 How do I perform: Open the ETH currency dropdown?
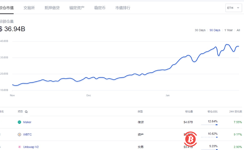click(234, 8)
